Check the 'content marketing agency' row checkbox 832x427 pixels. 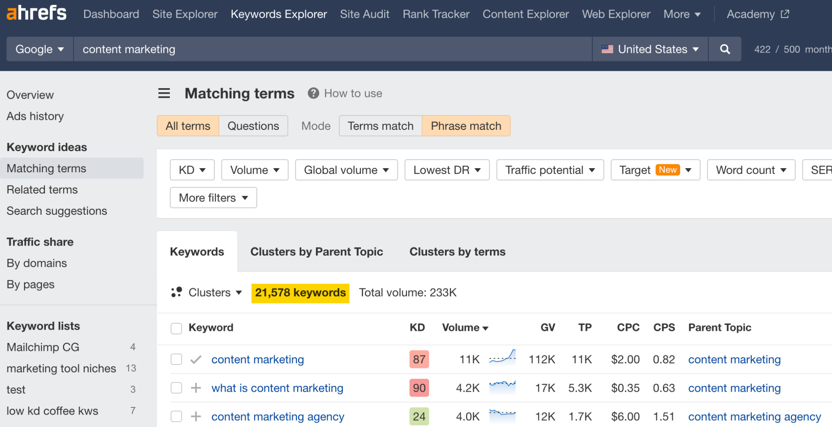coord(176,416)
